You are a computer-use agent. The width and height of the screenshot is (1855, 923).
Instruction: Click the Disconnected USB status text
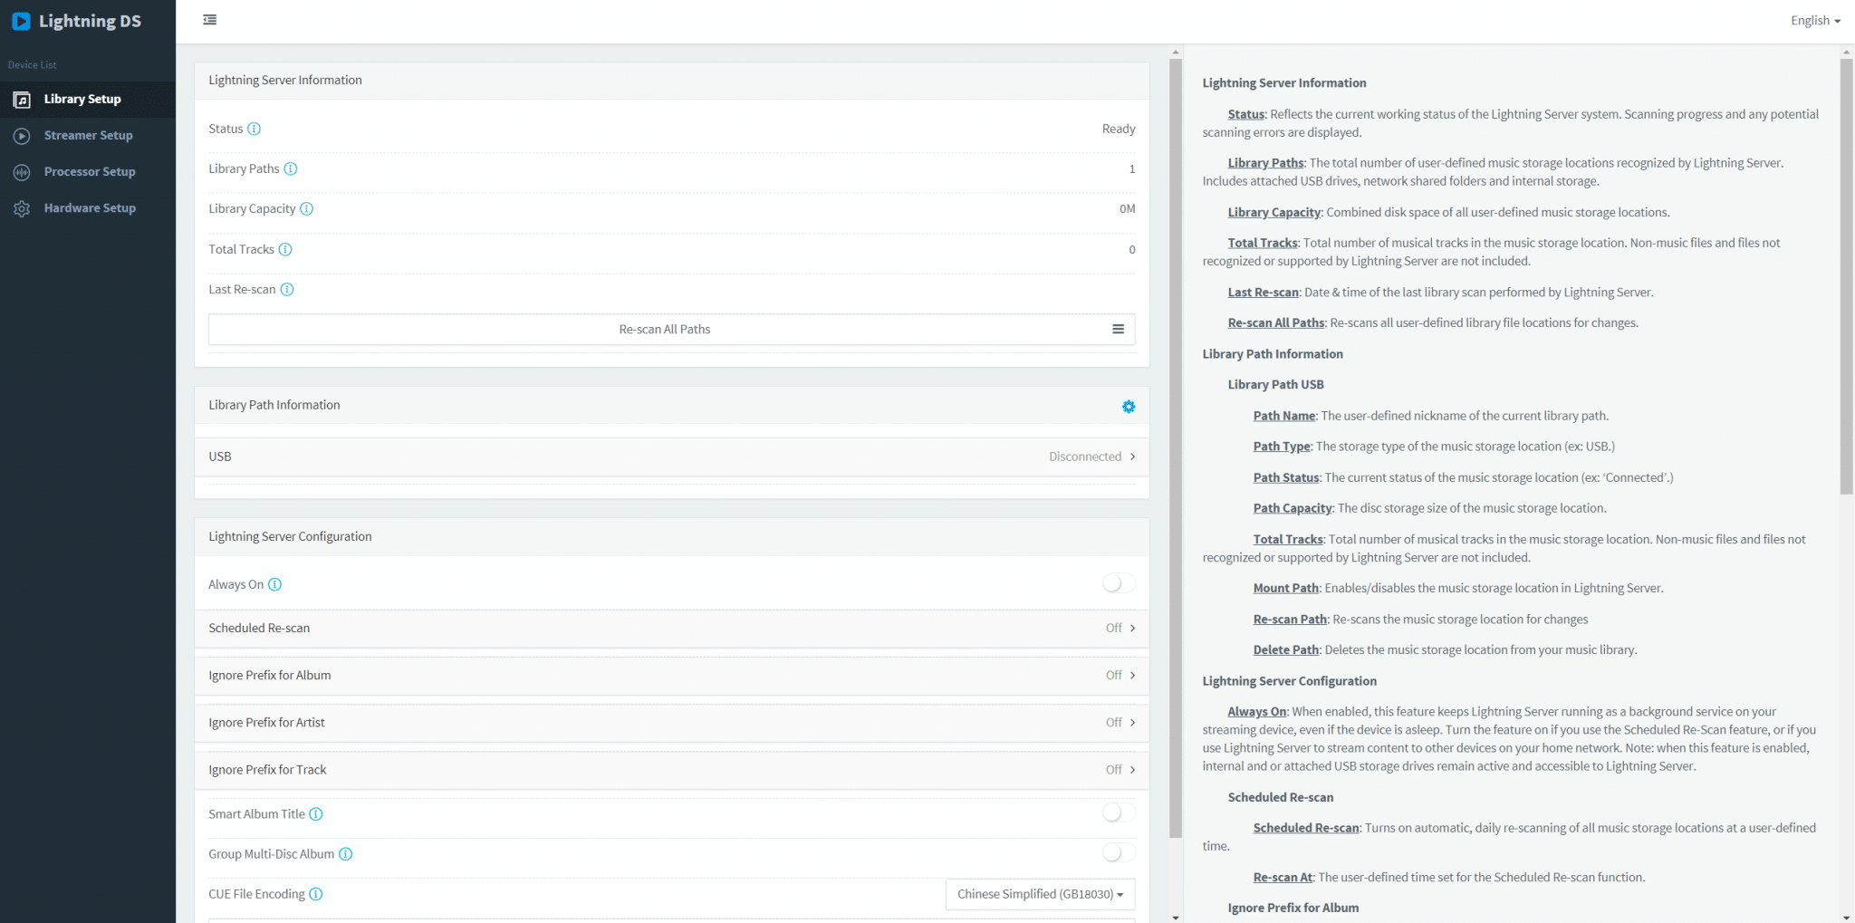[1085, 457]
